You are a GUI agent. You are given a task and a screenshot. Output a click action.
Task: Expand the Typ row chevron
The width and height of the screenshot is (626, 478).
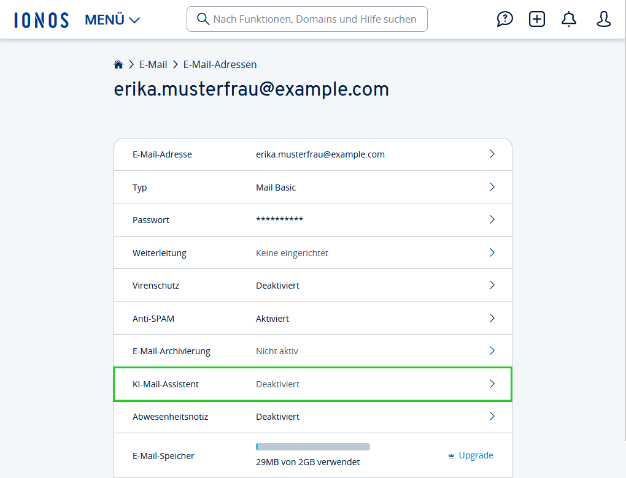[492, 187]
